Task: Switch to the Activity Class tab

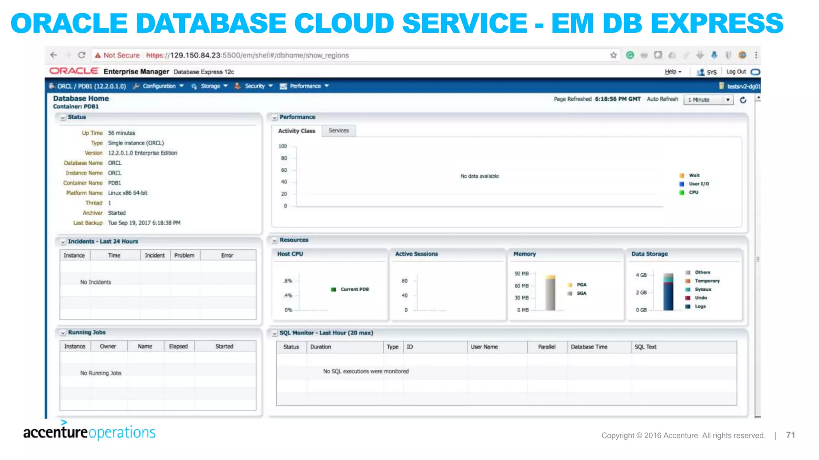Action: 297,131
